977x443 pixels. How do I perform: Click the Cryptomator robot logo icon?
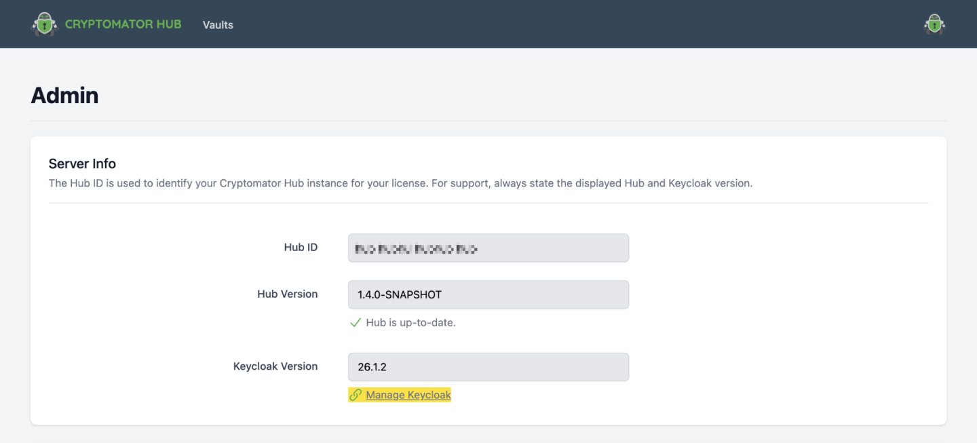45,24
